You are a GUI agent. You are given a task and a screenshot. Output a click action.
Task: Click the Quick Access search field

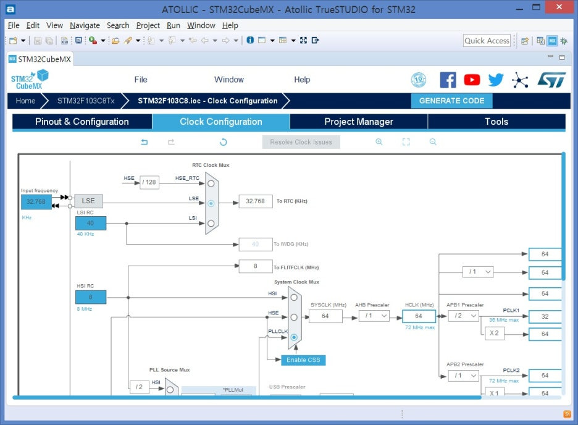487,41
